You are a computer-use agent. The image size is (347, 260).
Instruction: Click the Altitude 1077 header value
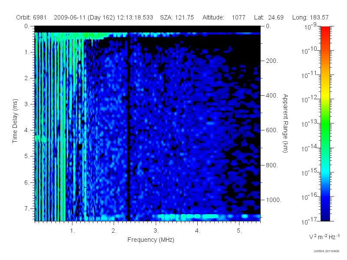(224, 17)
